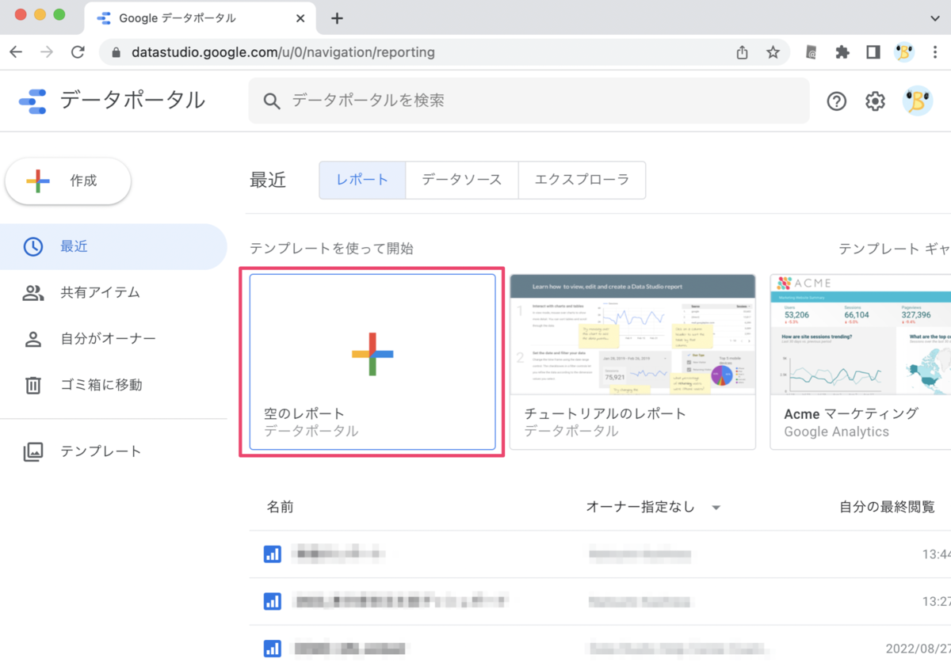Go forward with the browser forward arrow

(x=47, y=52)
